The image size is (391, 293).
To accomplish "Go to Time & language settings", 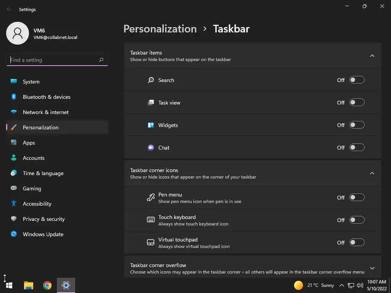I will [x=43, y=173].
